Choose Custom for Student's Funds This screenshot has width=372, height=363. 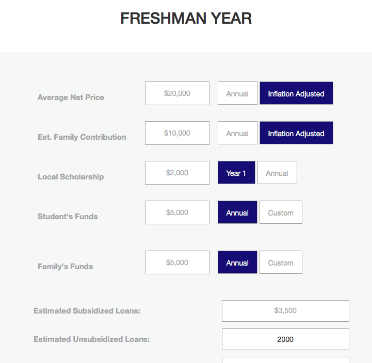(x=281, y=212)
